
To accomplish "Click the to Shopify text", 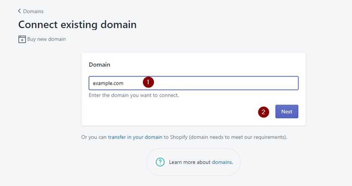I will click(x=176, y=137).
